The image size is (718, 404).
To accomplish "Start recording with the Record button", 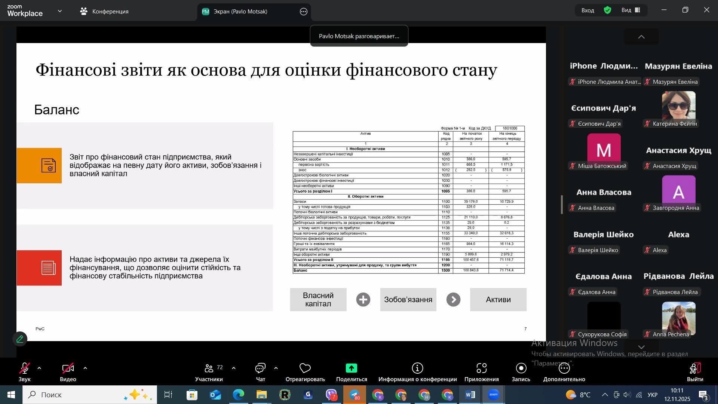I will (x=521, y=368).
